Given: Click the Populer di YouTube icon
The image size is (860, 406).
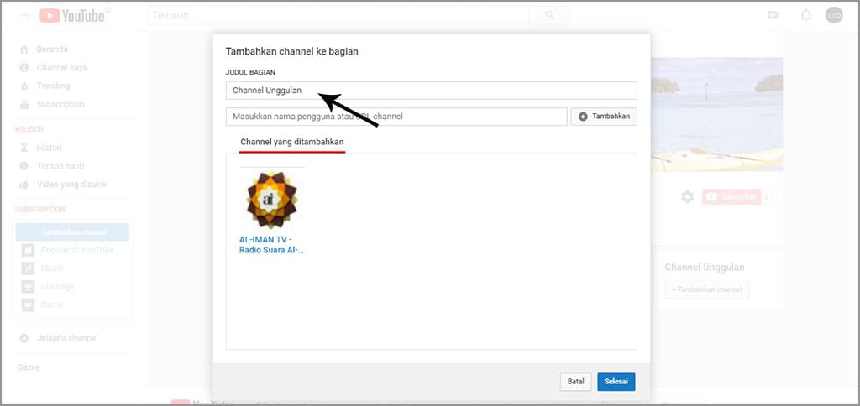Looking at the screenshot, I should (28, 250).
